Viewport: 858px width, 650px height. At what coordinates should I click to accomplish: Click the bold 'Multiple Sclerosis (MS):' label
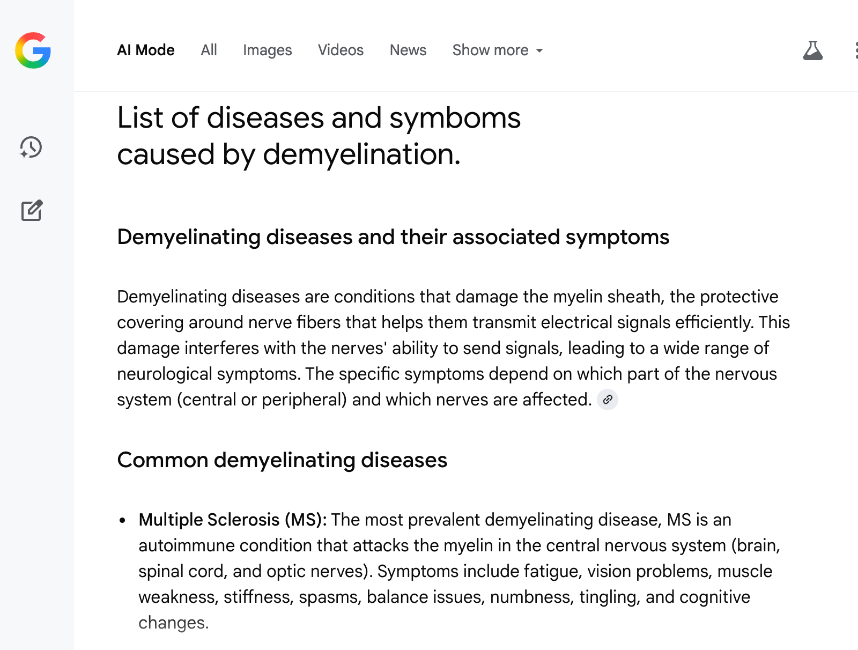[x=232, y=520]
